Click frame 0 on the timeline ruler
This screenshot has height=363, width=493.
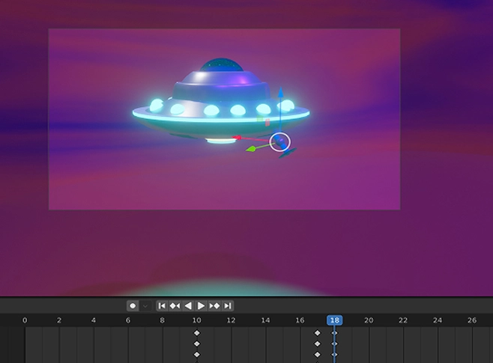25,320
